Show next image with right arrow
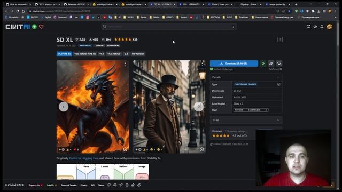342x192 pixels. 199,107
